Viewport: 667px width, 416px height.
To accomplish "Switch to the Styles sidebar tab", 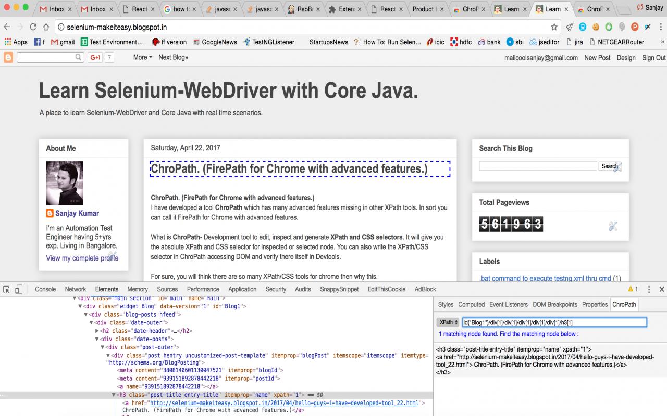I will click(x=446, y=304).
